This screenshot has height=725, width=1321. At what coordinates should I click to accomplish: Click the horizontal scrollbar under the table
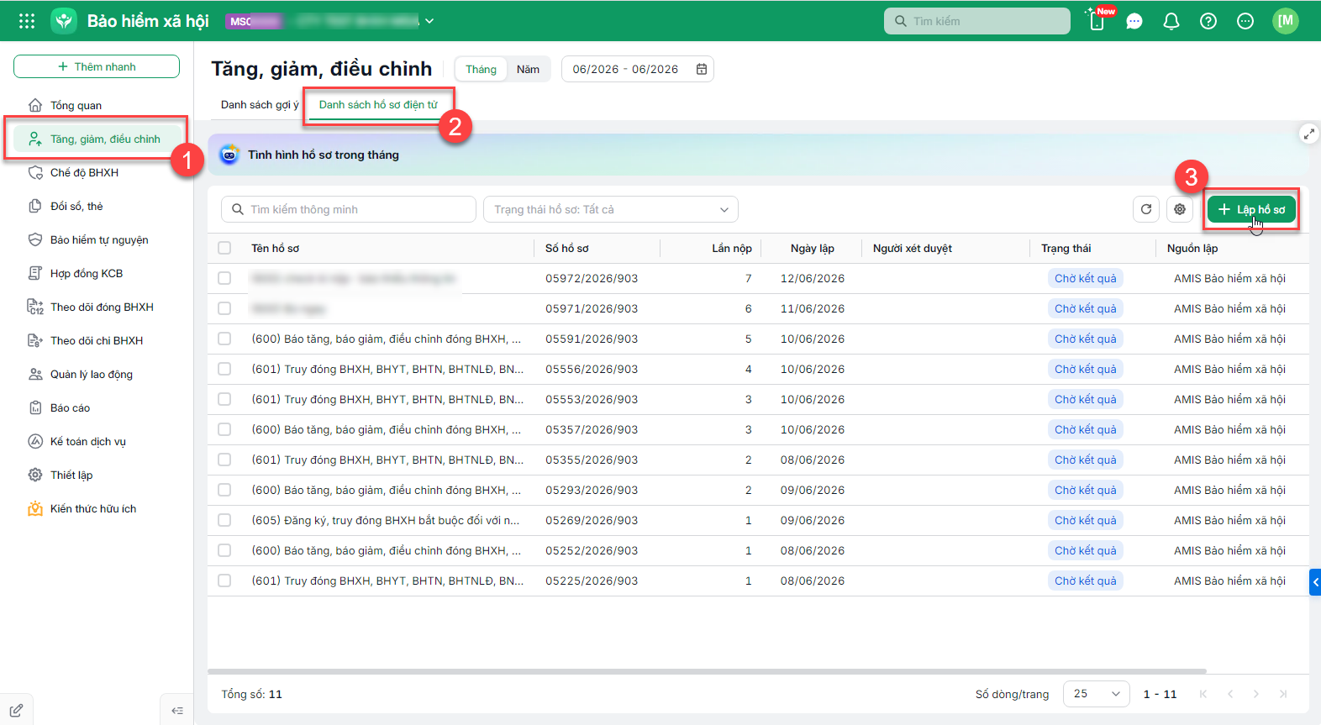point(707,671)
